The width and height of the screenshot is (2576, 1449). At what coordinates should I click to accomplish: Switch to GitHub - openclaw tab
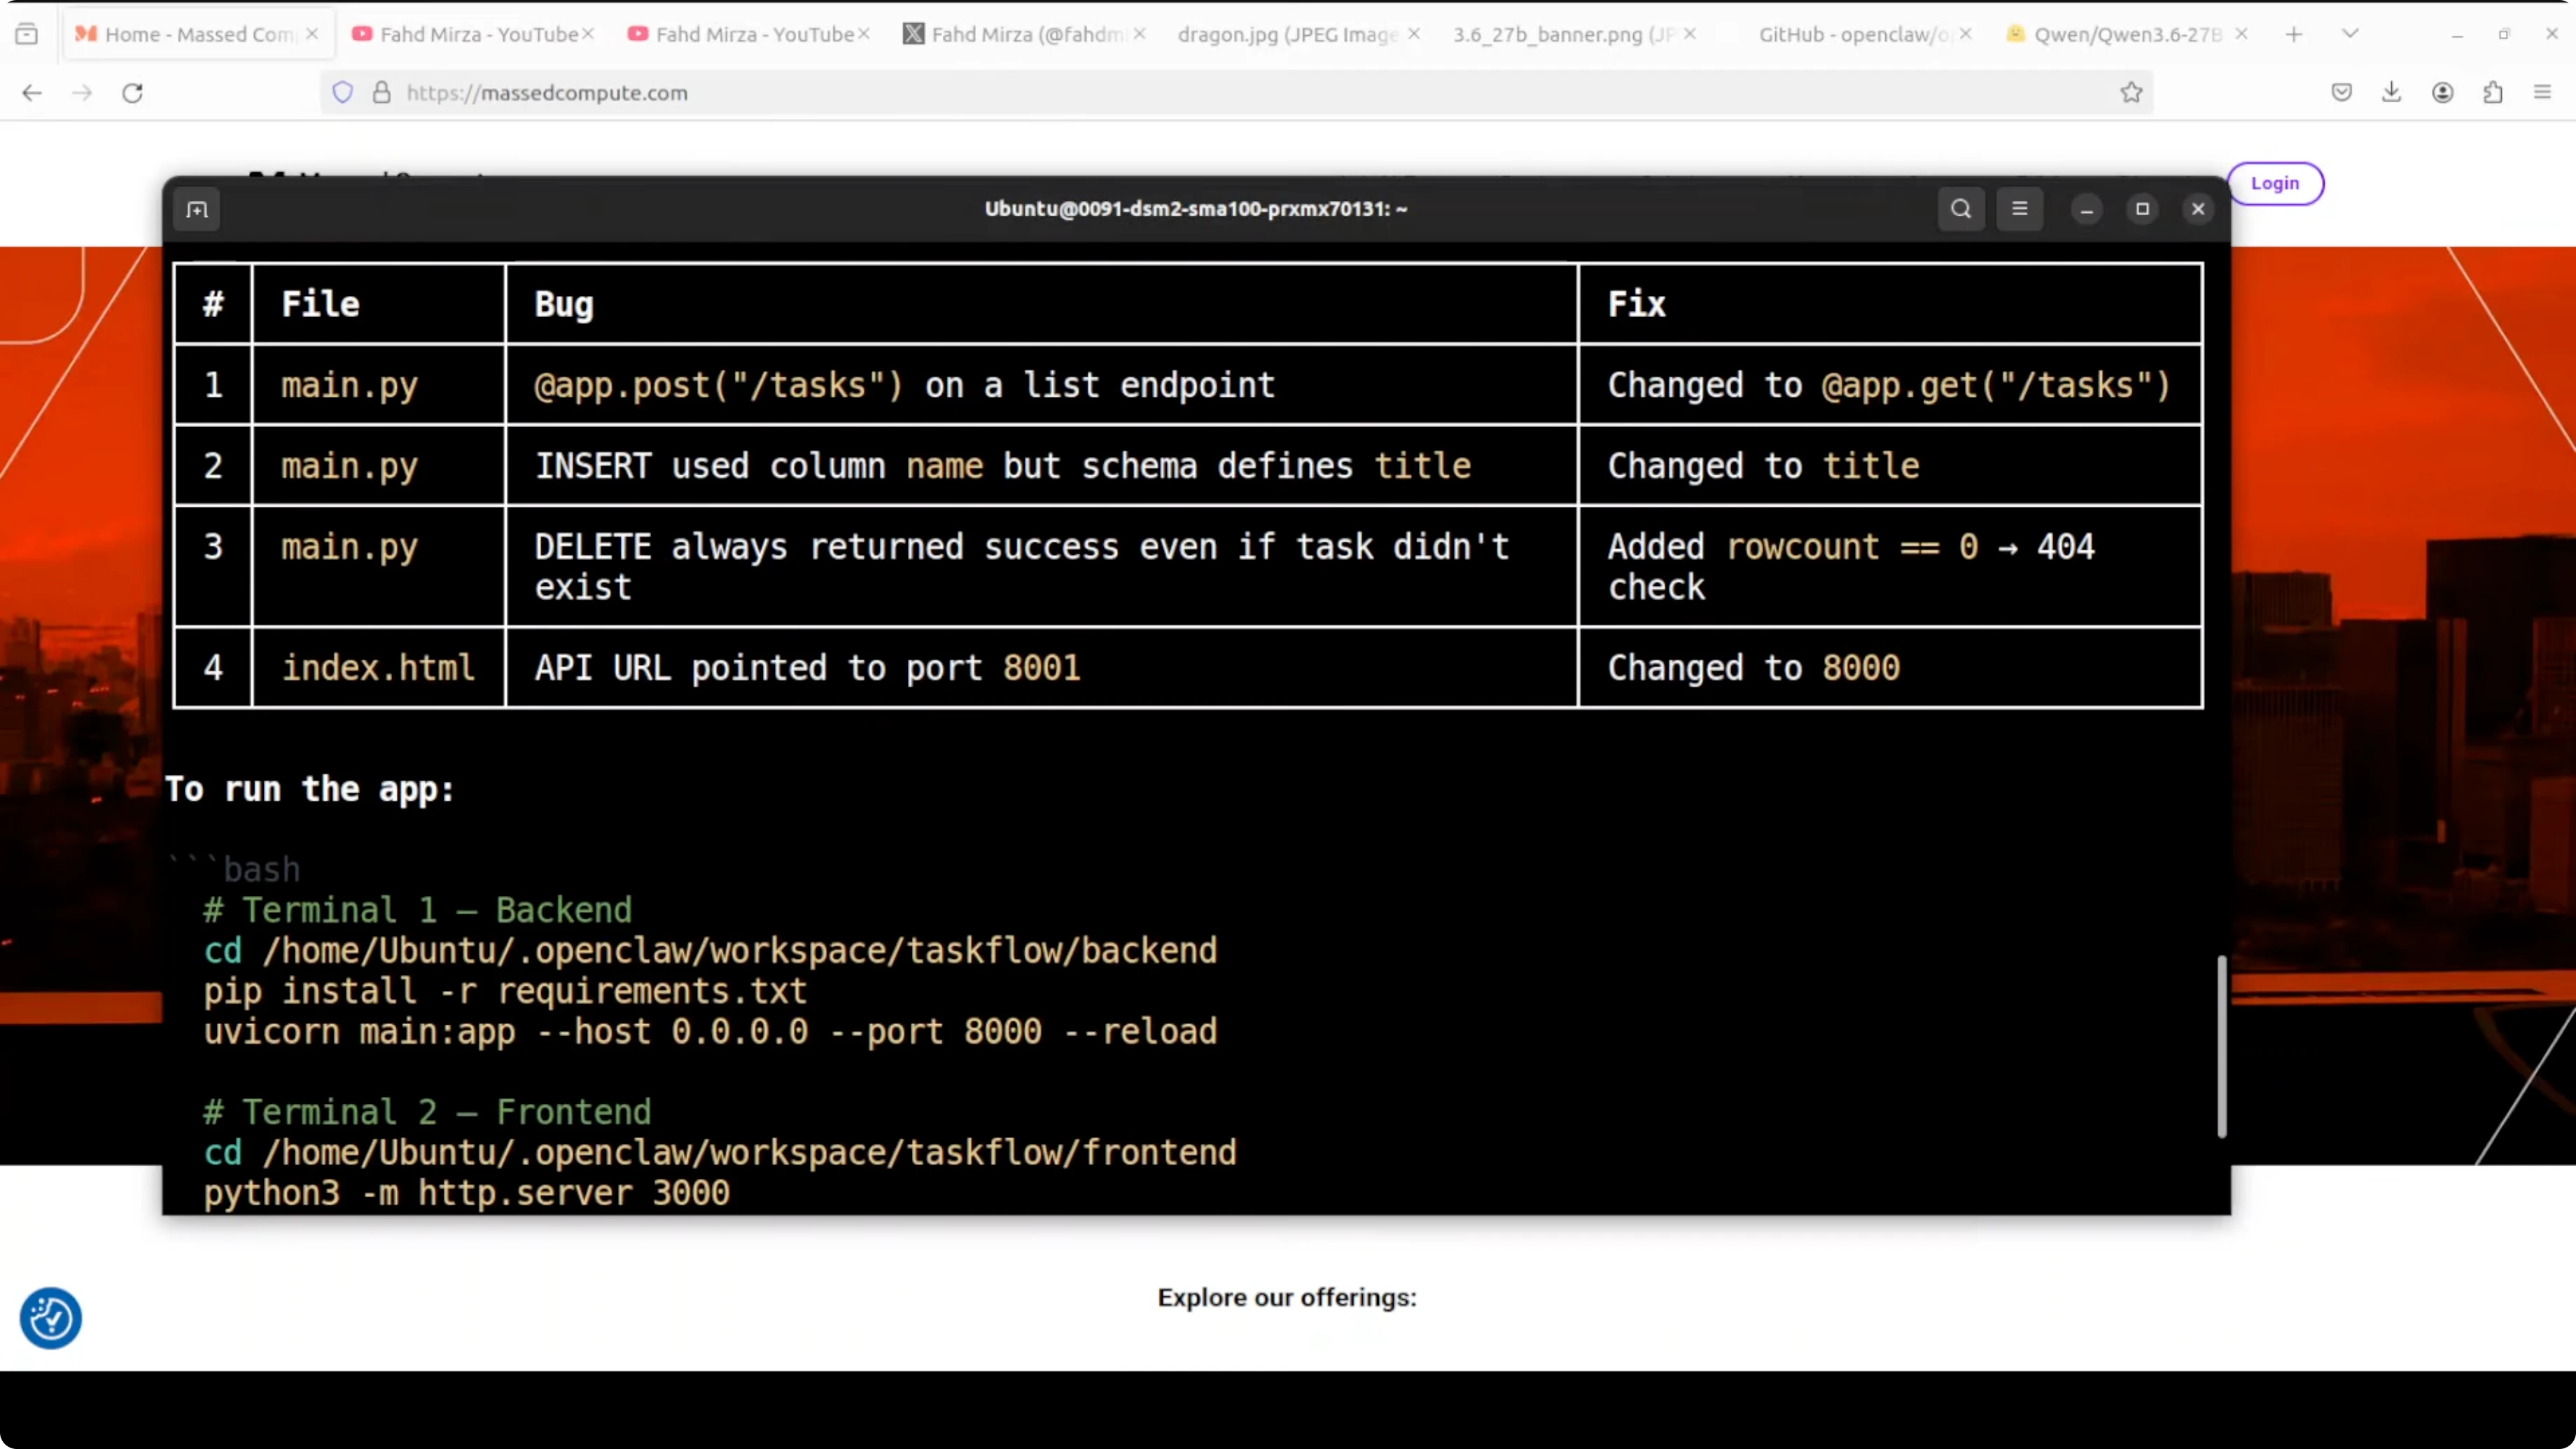(1852, 34)
